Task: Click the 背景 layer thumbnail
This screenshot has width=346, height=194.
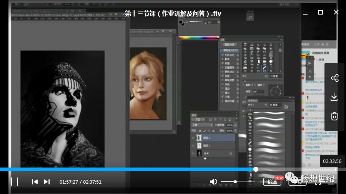Action: [x=199, y=153]
